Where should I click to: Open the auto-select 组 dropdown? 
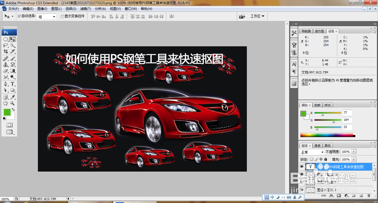[x=54, y=17]
